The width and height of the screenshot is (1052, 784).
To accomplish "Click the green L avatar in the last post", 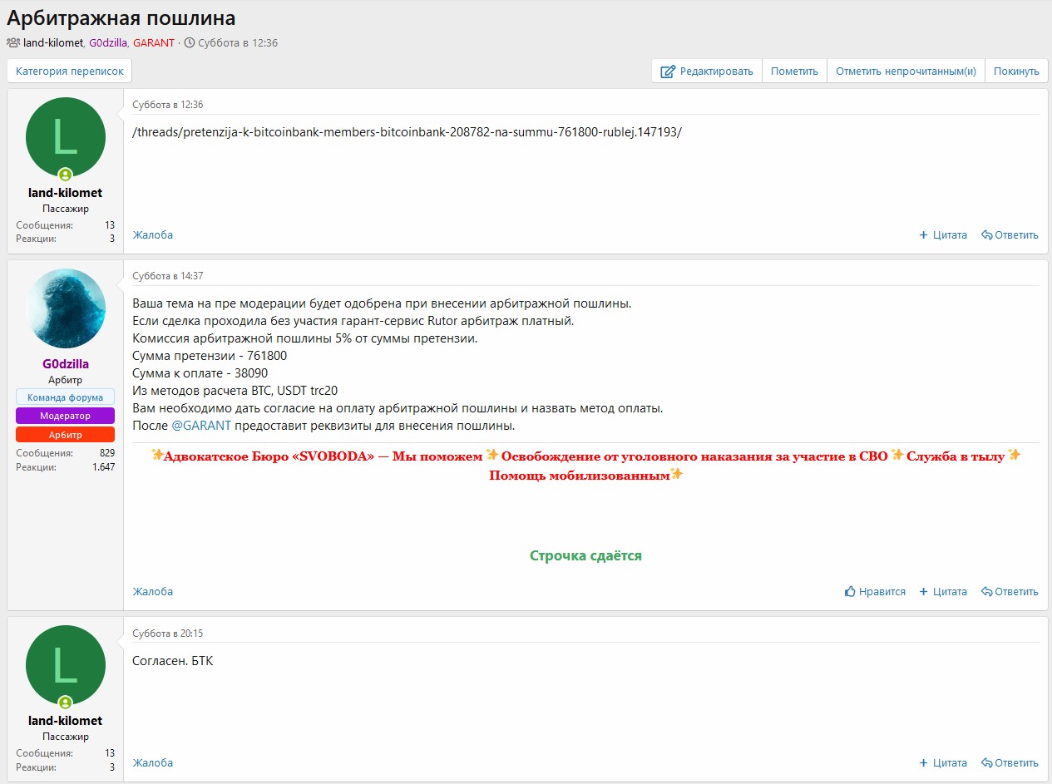I will 66,665.
